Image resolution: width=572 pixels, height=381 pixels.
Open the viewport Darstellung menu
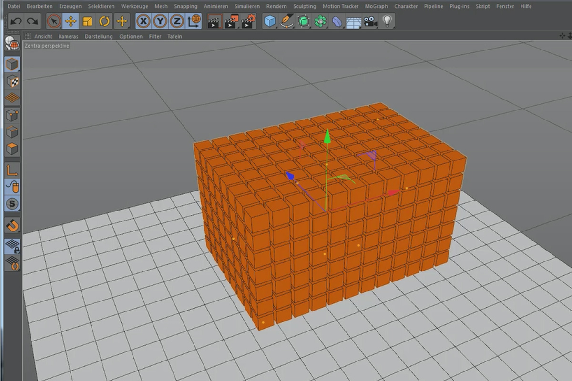[99, 36]
